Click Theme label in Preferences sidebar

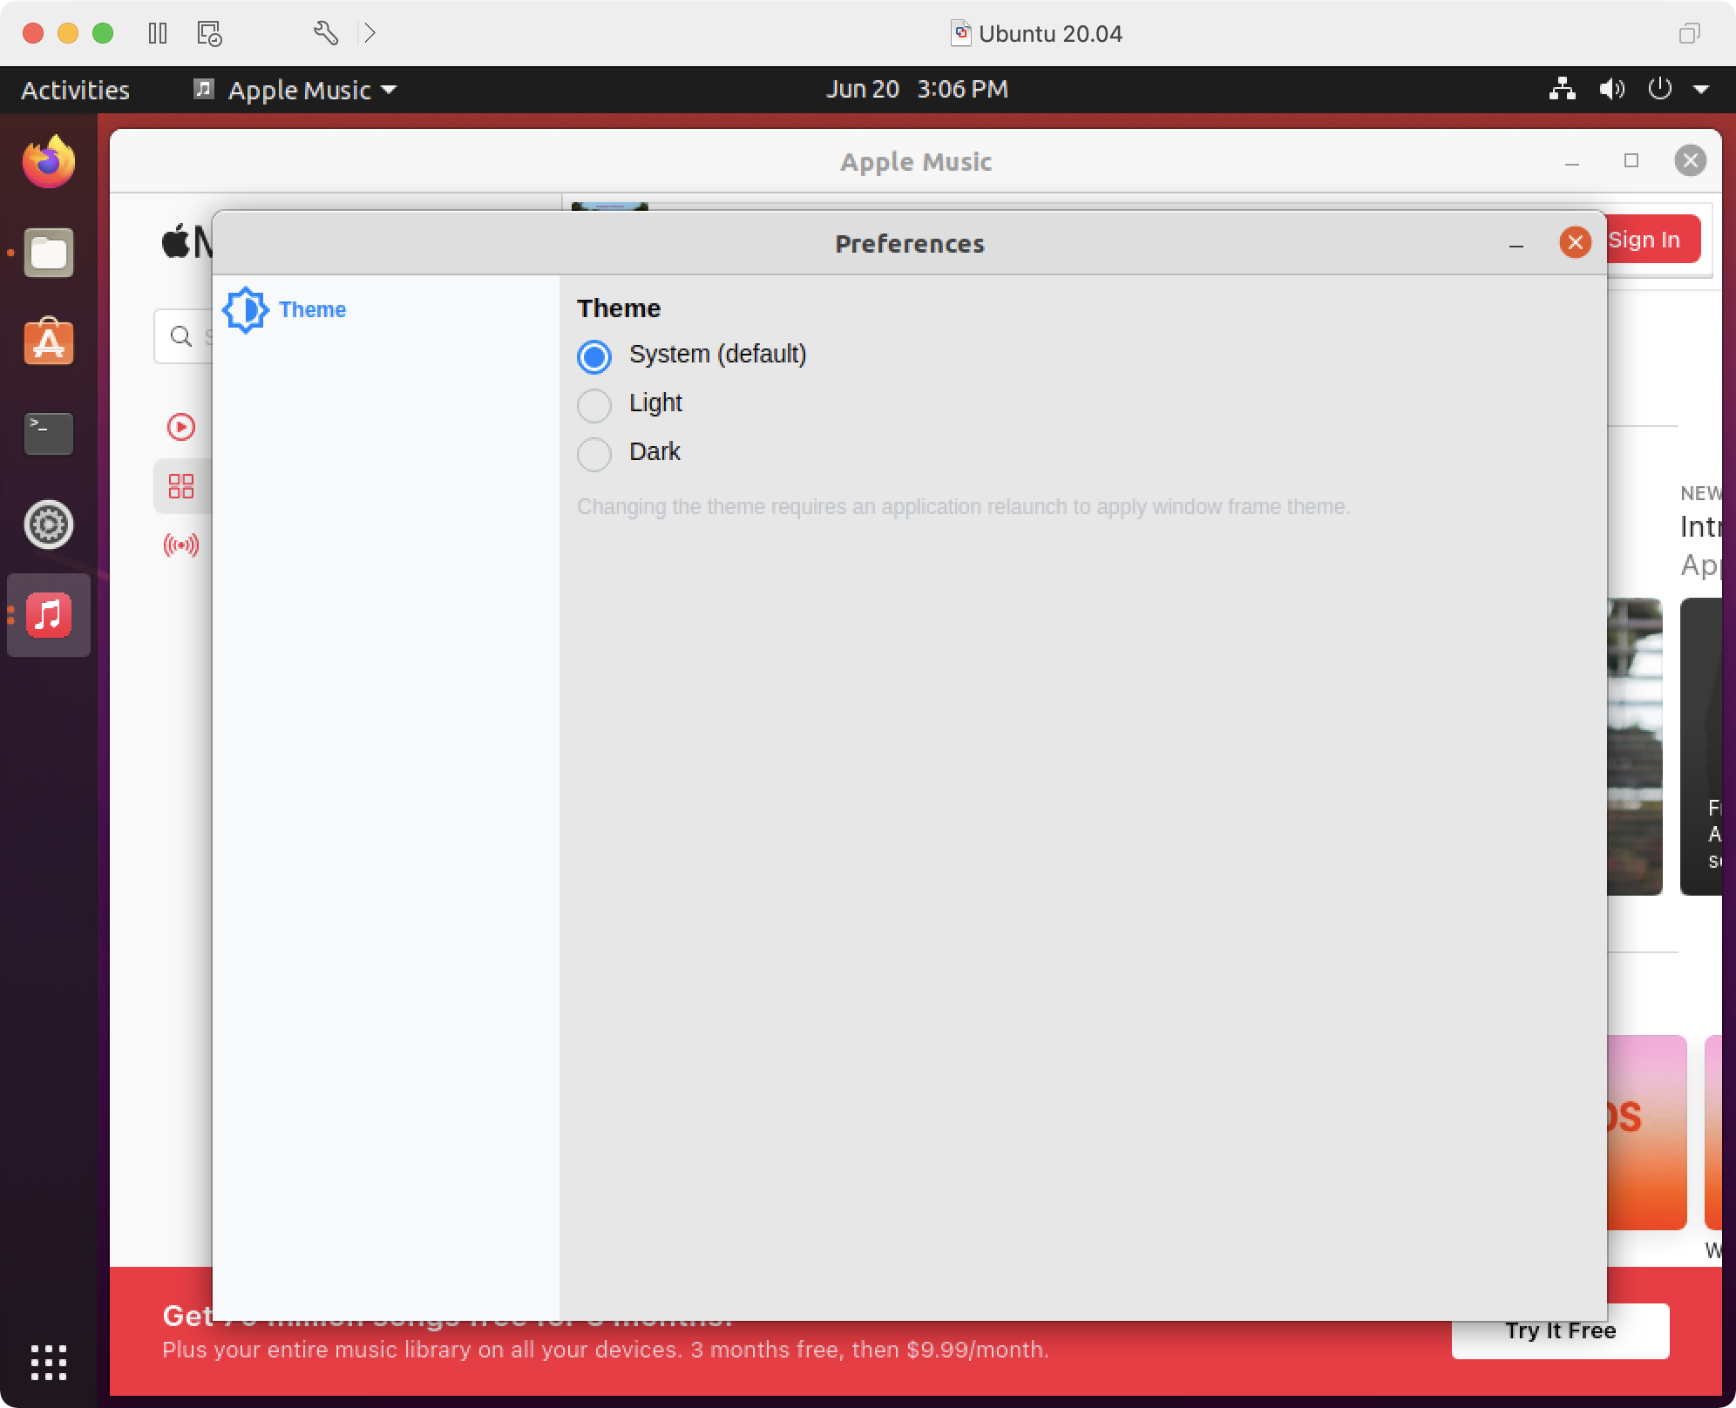coord(312,310)
